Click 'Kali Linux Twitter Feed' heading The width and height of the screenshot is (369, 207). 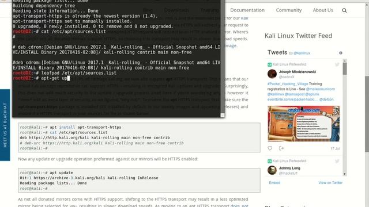click(298, 36)
